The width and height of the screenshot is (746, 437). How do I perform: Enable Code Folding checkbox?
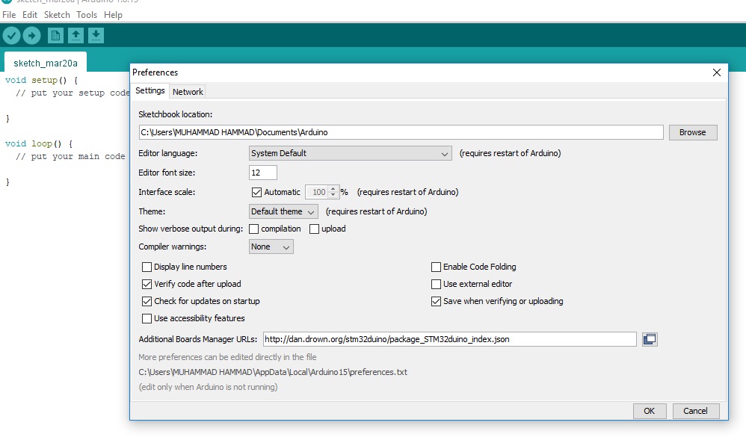tap(436, 267)
